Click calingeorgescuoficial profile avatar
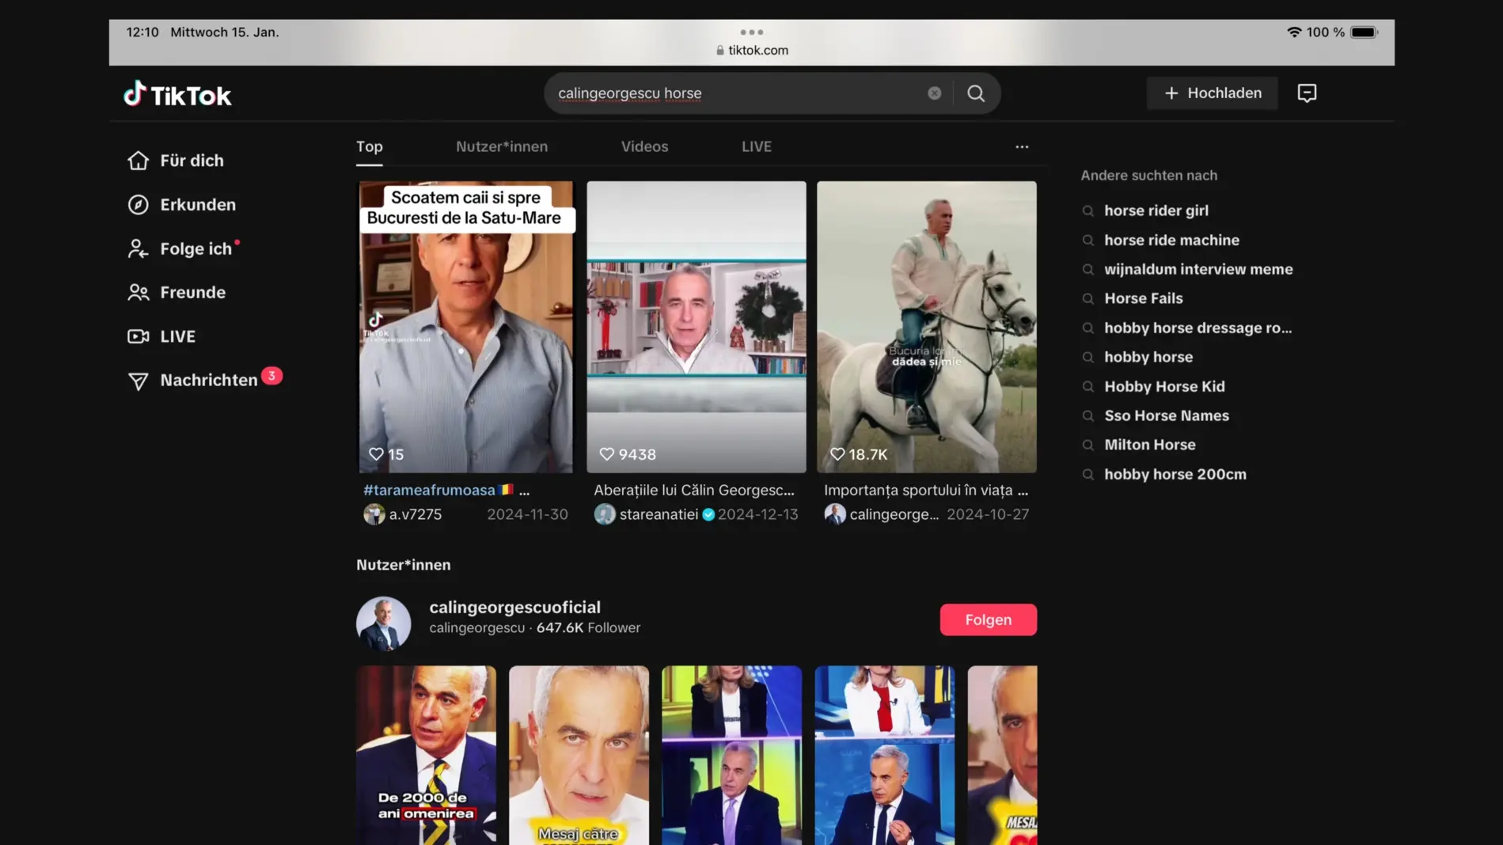This screenshot has width=1503, height=845. (383, 623)
